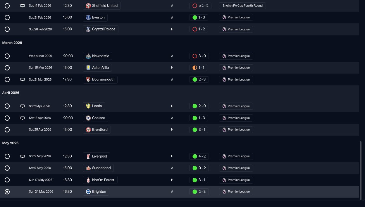The image size is (365, 207).
Task: Open the Nott'm Forest team link
Action: click(x=100, y=180)
